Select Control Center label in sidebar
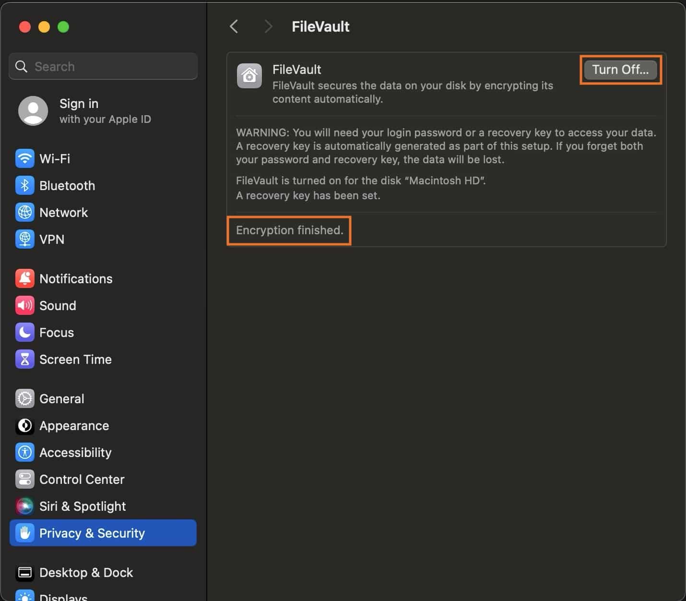Screen dimensions: 686x601 (82, 479)
